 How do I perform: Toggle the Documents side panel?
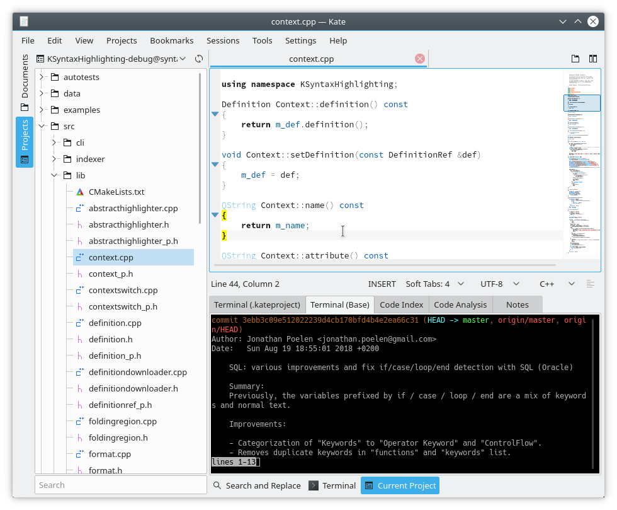25,83
